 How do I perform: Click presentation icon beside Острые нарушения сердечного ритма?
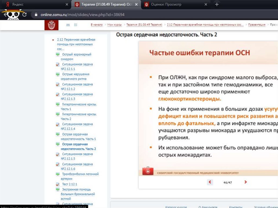click(x=58, y=74)
